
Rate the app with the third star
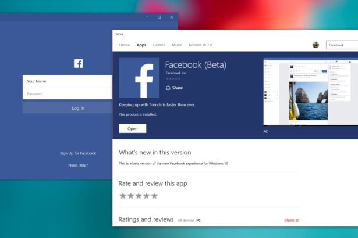point(139,196)
